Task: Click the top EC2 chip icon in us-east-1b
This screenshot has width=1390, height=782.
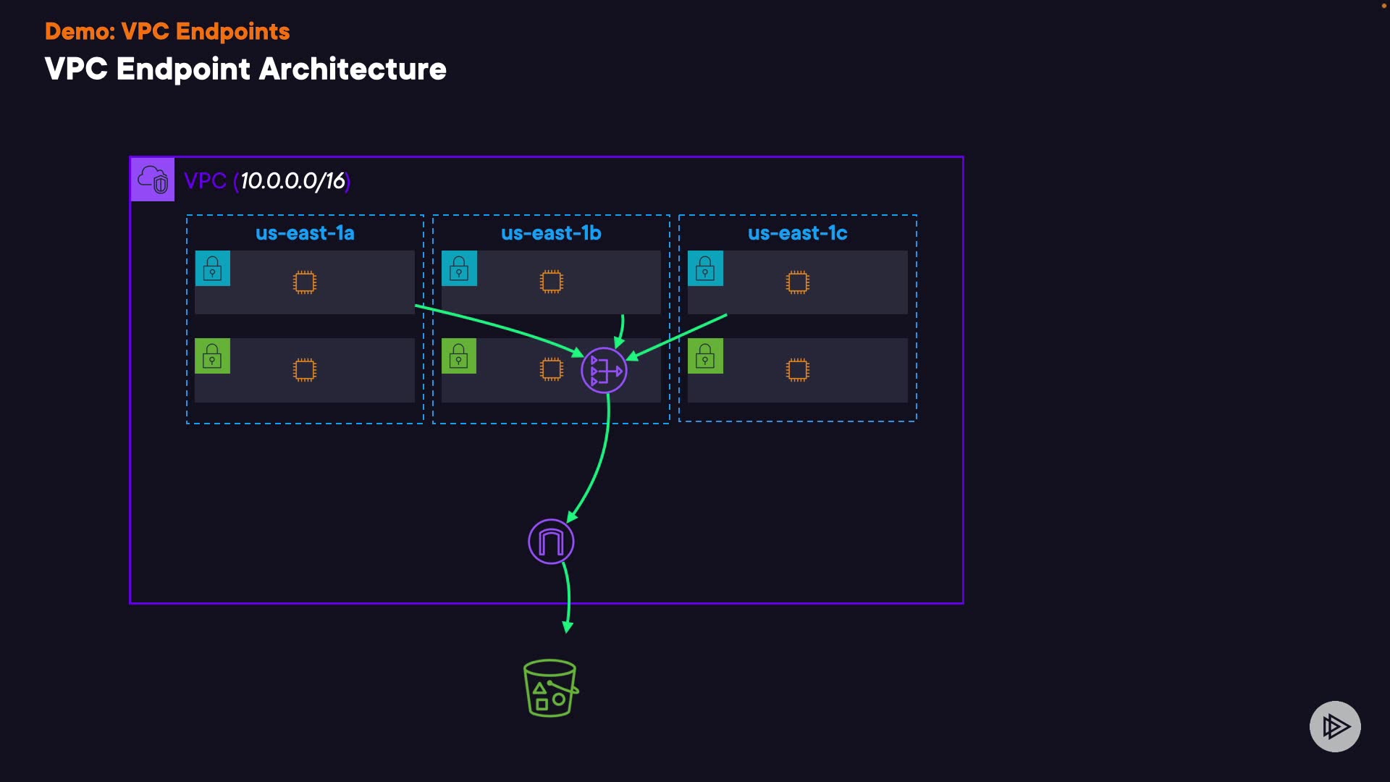Action: coord(552,282)
